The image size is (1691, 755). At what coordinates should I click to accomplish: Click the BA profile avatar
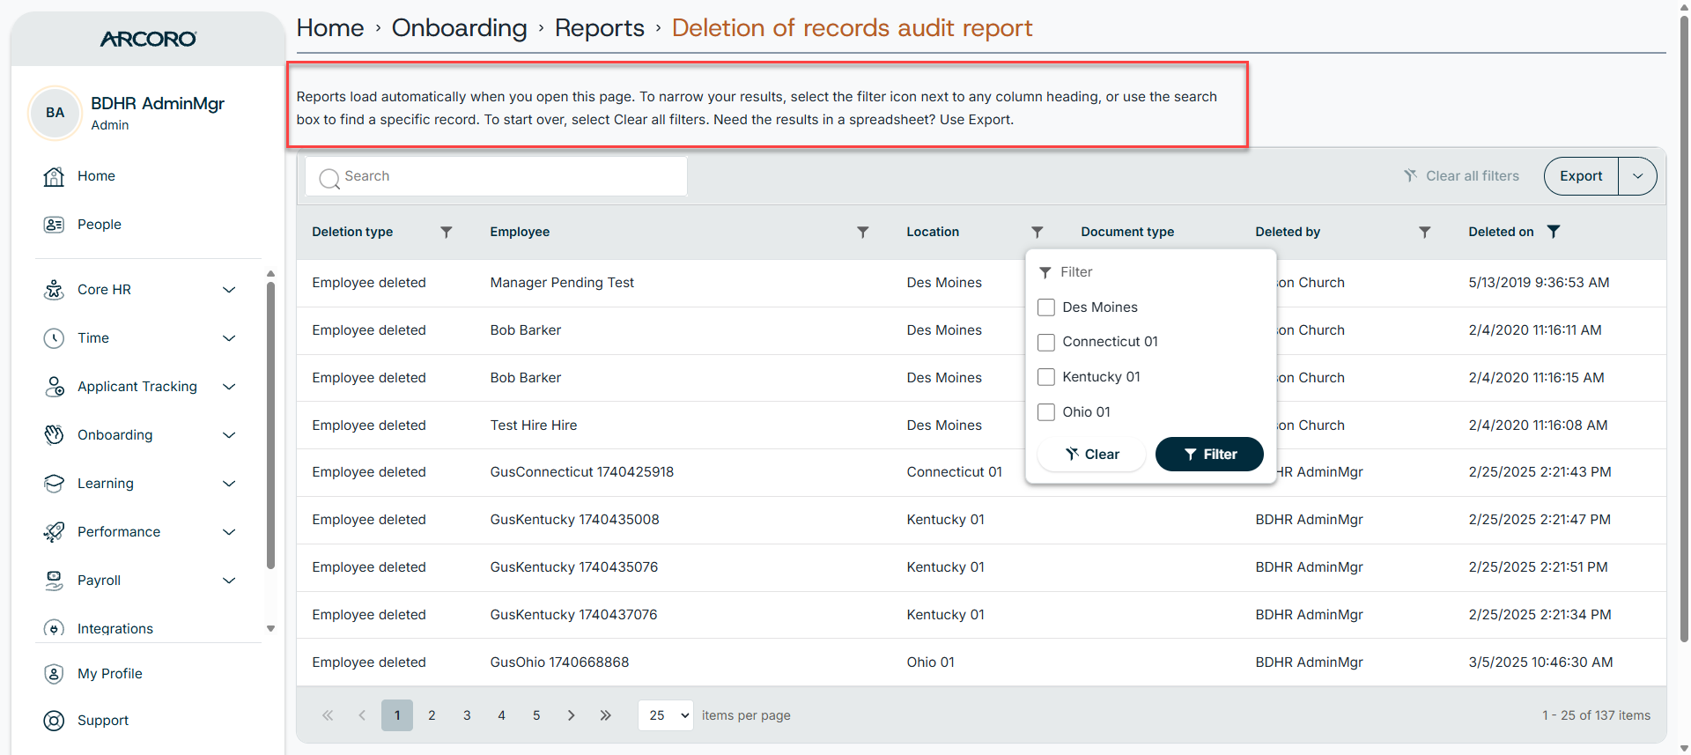(x=55, y=113)
